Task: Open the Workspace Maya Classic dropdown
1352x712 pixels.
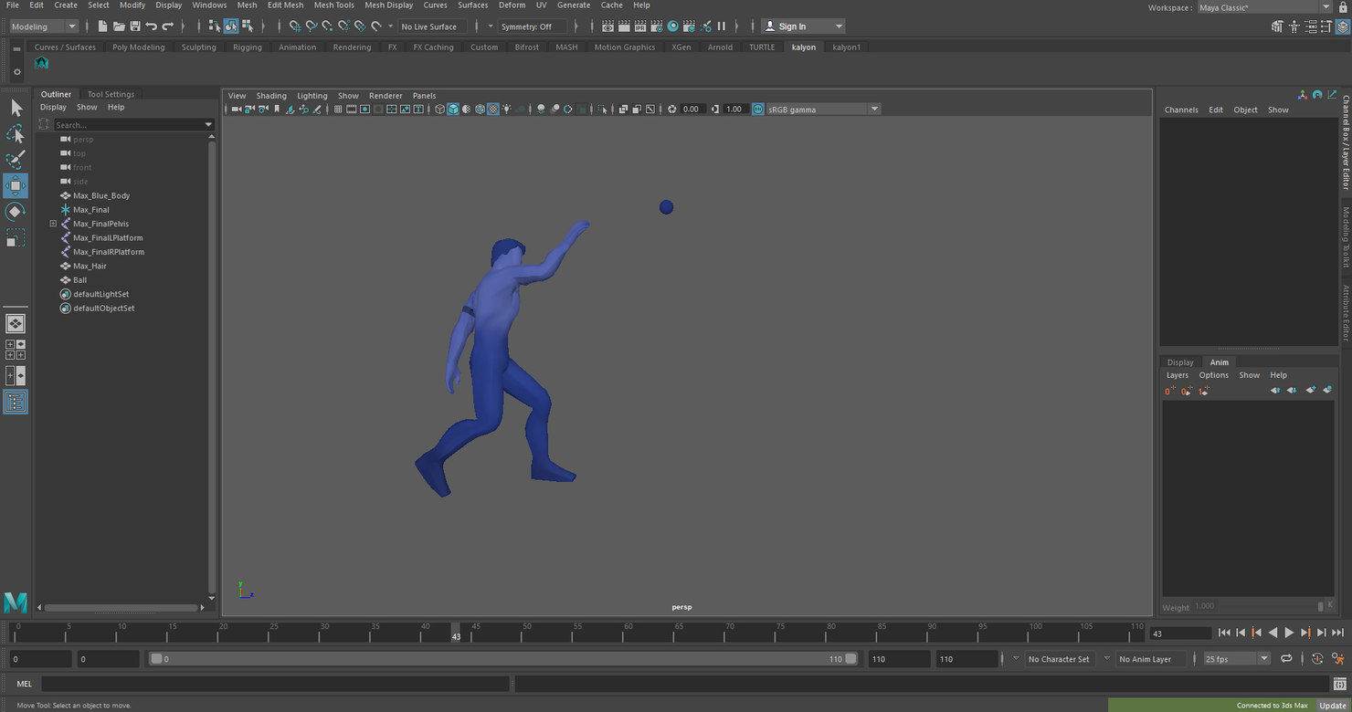Action: [1263, 7]
